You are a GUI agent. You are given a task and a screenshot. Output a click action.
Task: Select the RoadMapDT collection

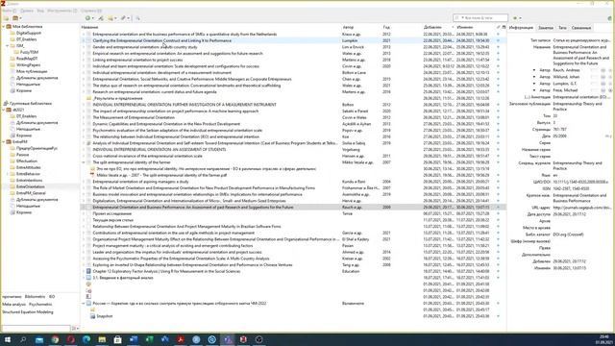pos(27,59)
